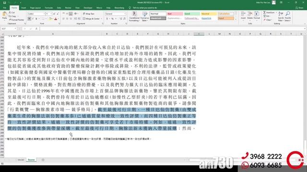Apply Comma Style format
The width and height of the screenshot is (307, 172).
point(116,19)
